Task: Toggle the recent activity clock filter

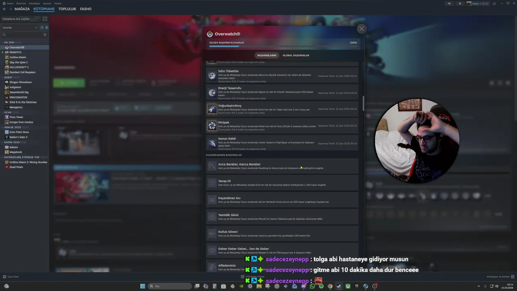Action: (x=42, y=27)
